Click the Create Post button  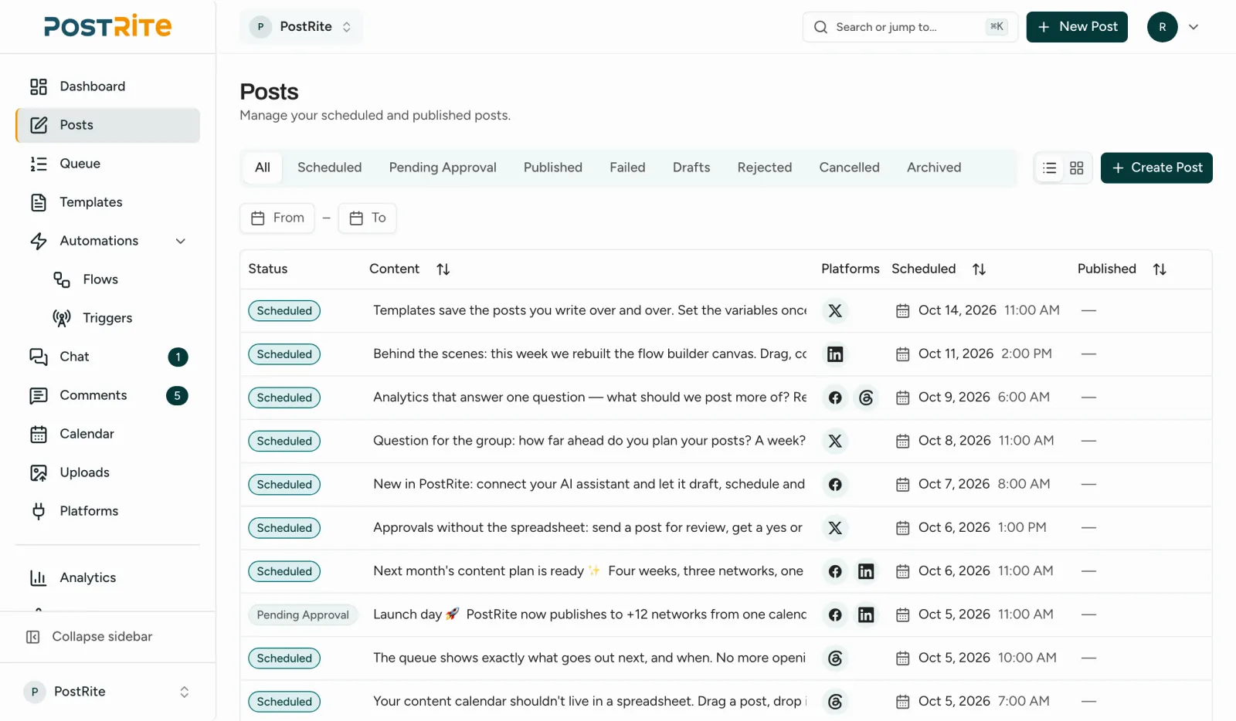1156,168
